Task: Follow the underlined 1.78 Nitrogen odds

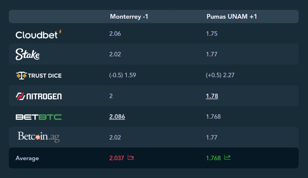Action: [x=212, y=96]
